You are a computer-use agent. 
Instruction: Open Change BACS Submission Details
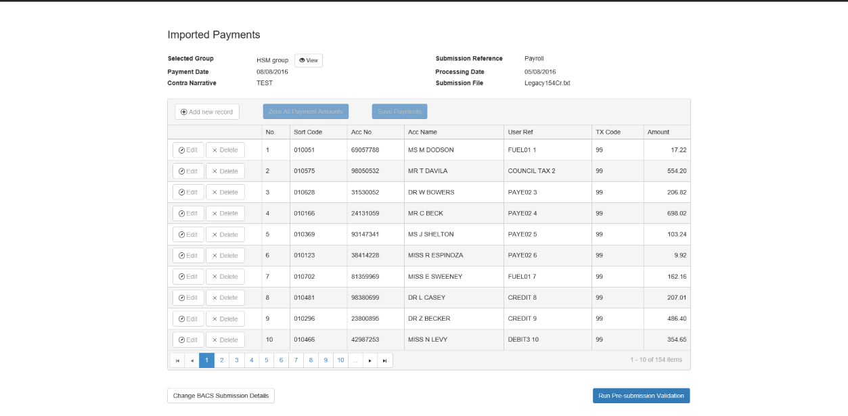pyautogui.click(x=220, y=396)
